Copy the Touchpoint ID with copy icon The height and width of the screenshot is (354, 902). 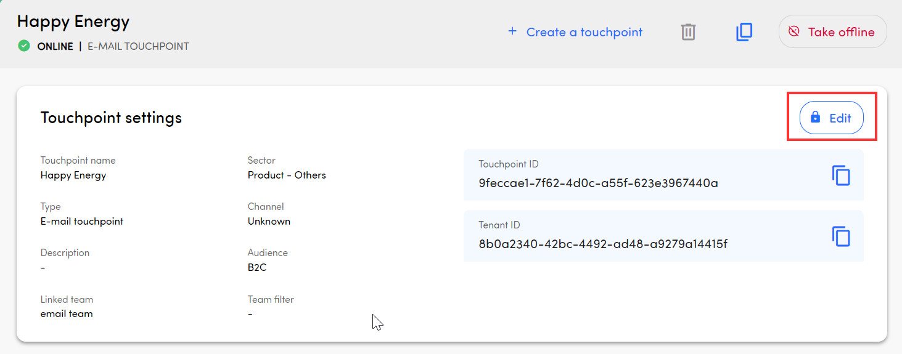[x=841, y=175]
